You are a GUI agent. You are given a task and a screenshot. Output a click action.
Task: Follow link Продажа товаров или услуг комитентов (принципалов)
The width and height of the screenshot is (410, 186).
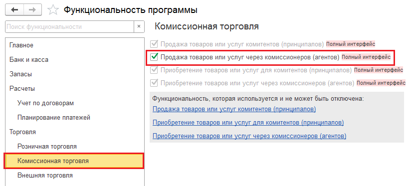(234, 109)
